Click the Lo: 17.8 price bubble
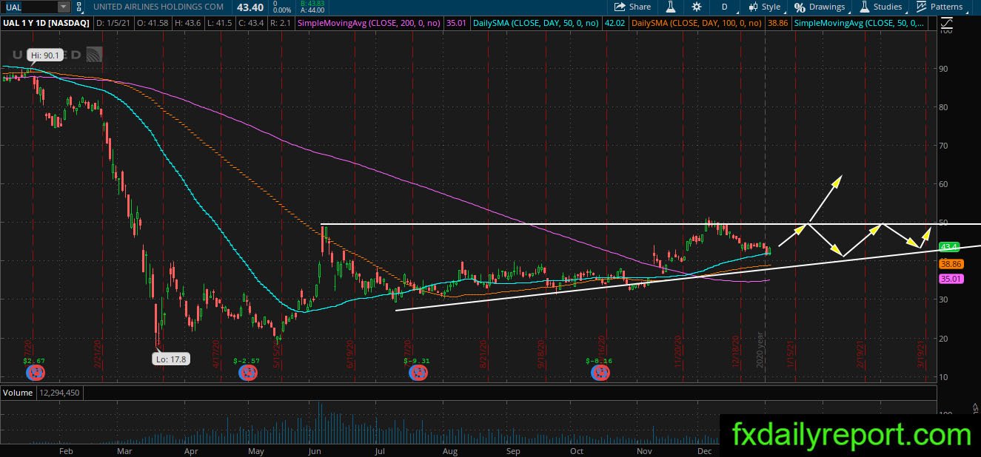Image resolution: width=981 pixels, height=457 pixels. 171,359
